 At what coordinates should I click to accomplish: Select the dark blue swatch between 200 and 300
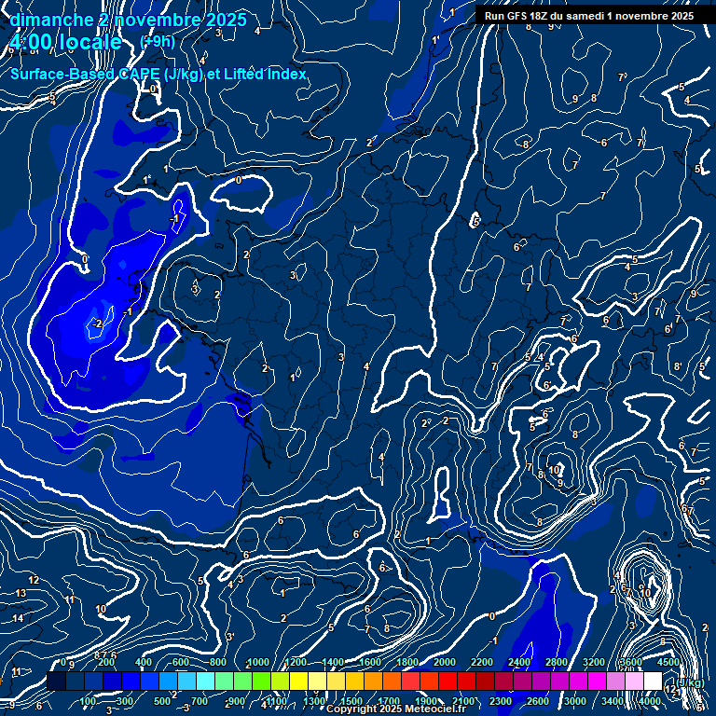tap(112, 681)
